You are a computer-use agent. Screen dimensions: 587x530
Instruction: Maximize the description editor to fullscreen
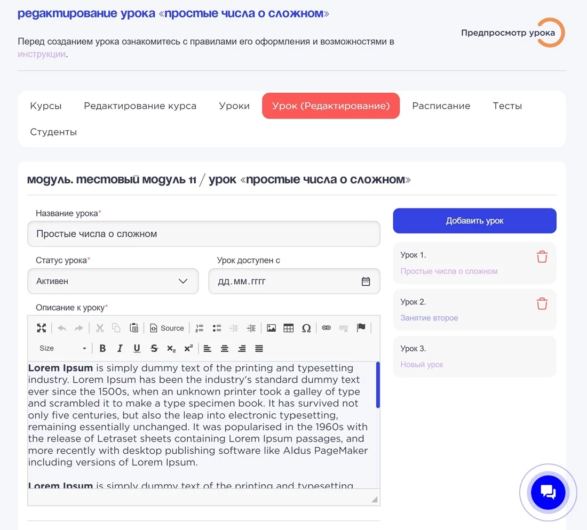(x=41, y=328)
